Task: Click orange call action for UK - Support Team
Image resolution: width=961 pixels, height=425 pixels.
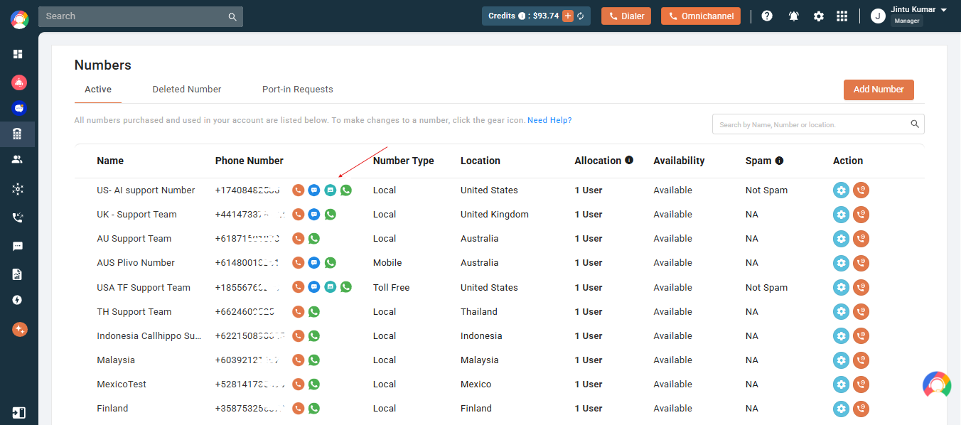Action: [x=861, y=215]
